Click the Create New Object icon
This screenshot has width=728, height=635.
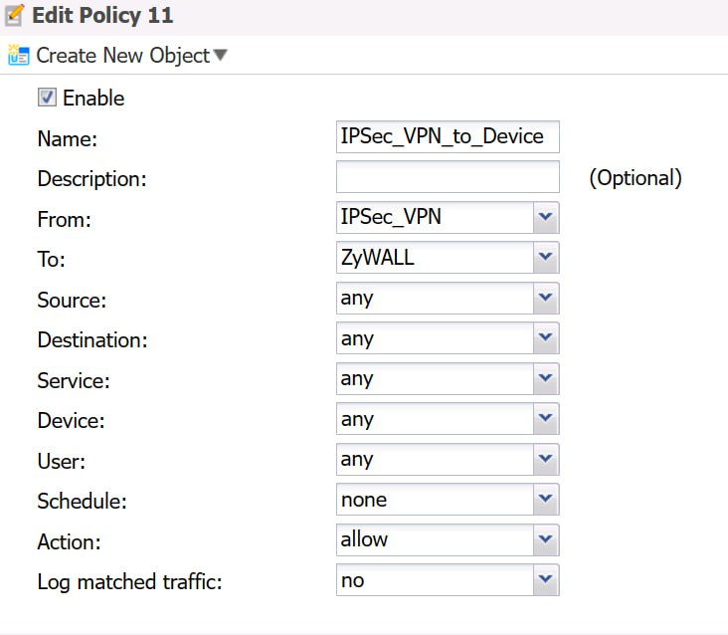[18, 56]
